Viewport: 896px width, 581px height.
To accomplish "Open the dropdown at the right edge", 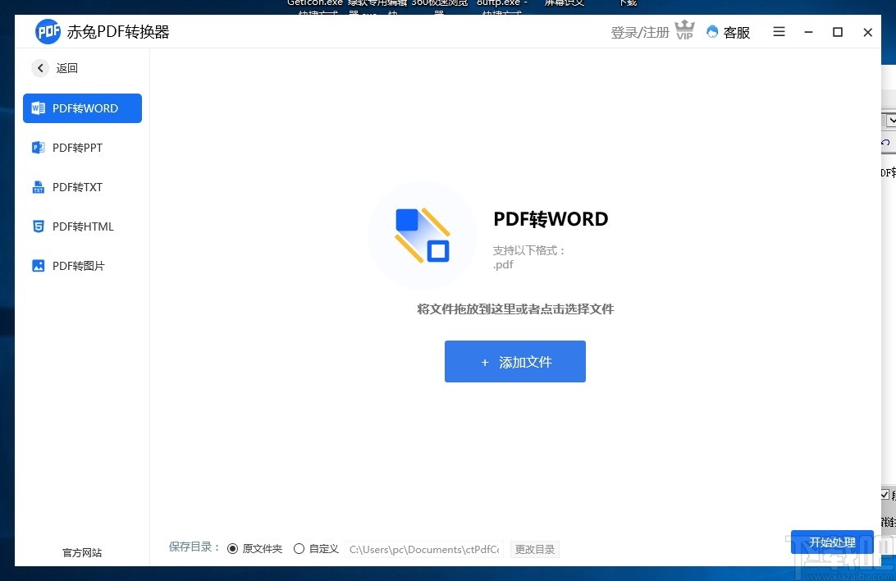I will [x=890, y=119].
